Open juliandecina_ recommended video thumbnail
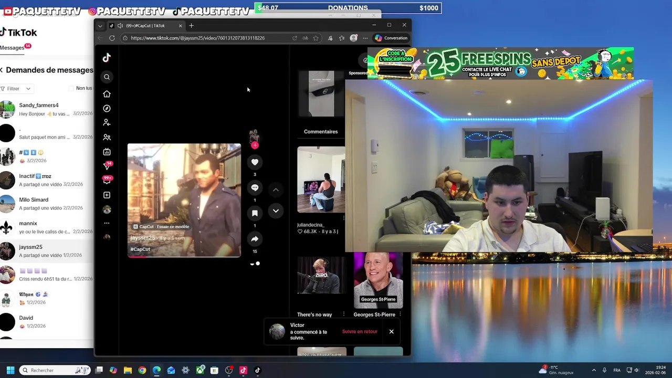The width and height of the screenshot is (672, 378). pyautogui.click(x=321, y=179)
